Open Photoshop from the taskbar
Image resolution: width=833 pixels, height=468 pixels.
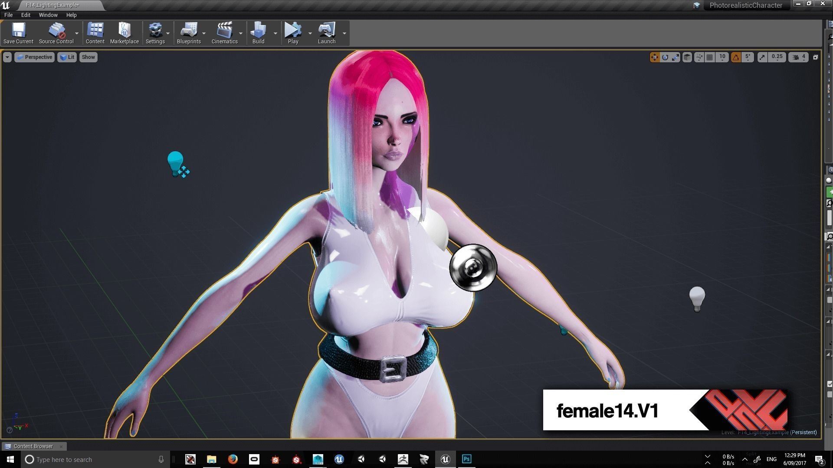467,459
